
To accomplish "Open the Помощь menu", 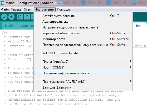I will coord(63,9).
